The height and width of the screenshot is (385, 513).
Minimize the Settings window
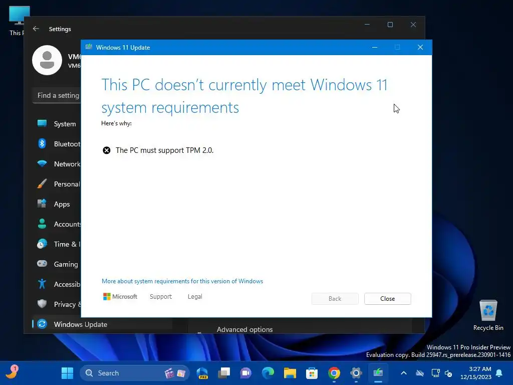[367, 25]
